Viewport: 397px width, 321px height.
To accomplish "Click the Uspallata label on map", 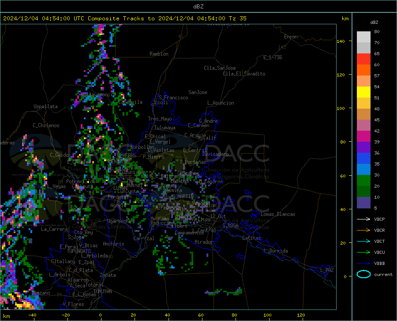I will click(x=45, y=106).
